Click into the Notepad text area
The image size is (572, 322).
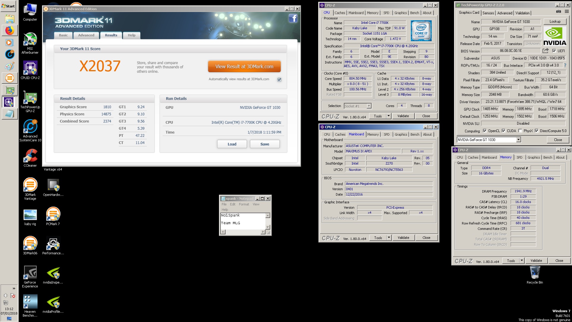click(243, 221)
